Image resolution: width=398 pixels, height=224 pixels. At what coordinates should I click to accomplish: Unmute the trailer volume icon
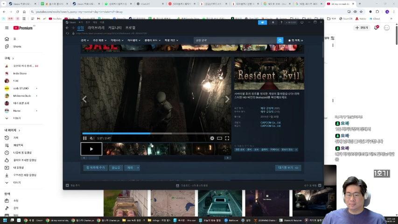[91, 138]
